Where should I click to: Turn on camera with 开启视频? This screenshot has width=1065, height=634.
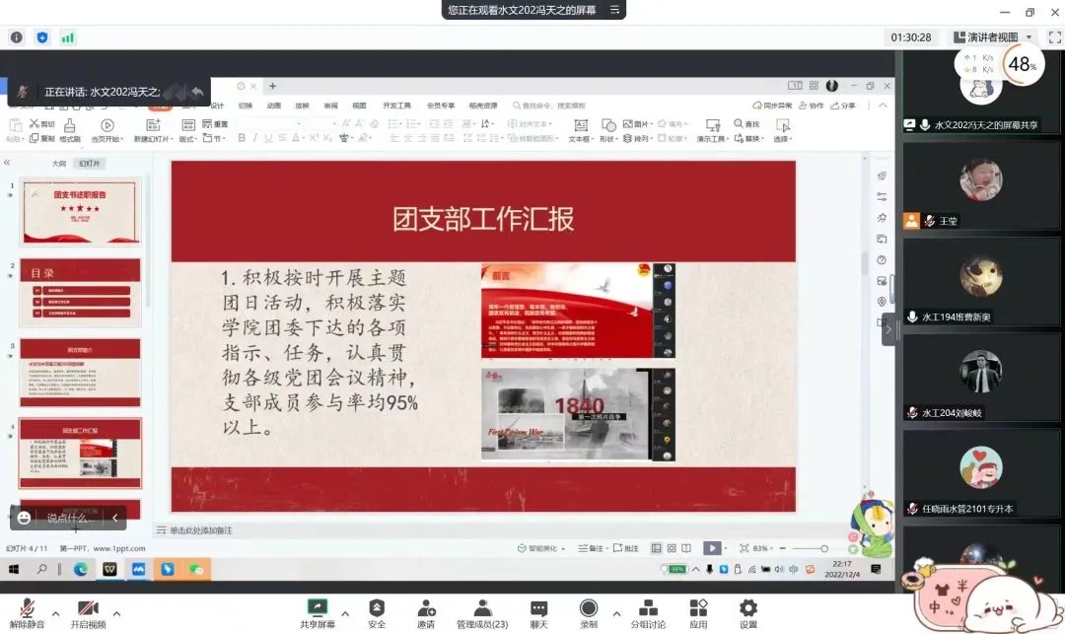88,613
